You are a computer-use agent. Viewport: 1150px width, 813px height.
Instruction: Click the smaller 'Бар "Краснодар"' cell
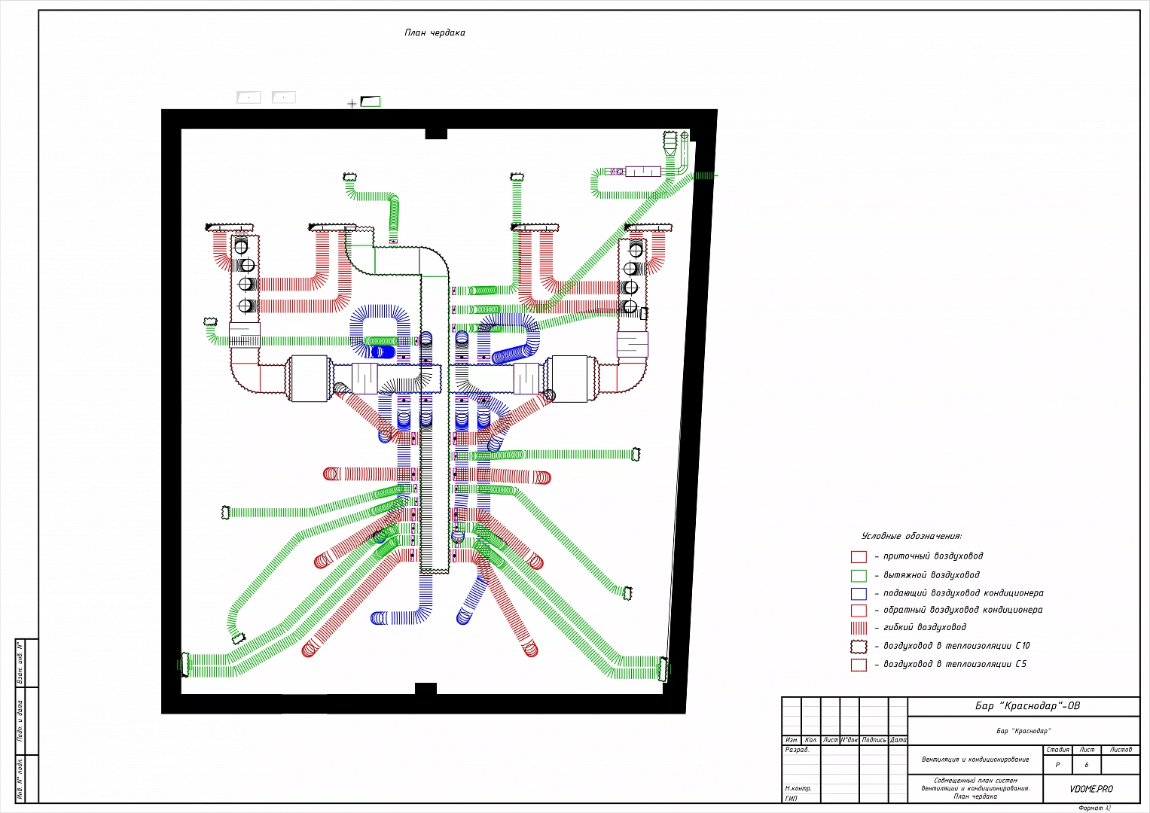pyautogui.click(x=1023, y=731)
